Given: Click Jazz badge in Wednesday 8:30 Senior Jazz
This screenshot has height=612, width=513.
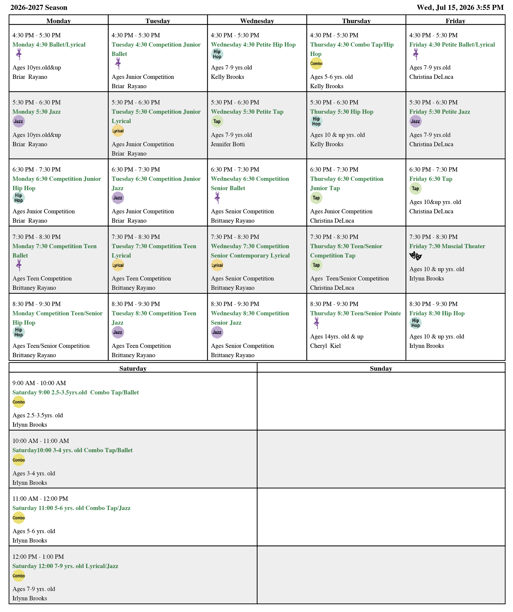Looking at the screenshot, I should tap(217, 332).
